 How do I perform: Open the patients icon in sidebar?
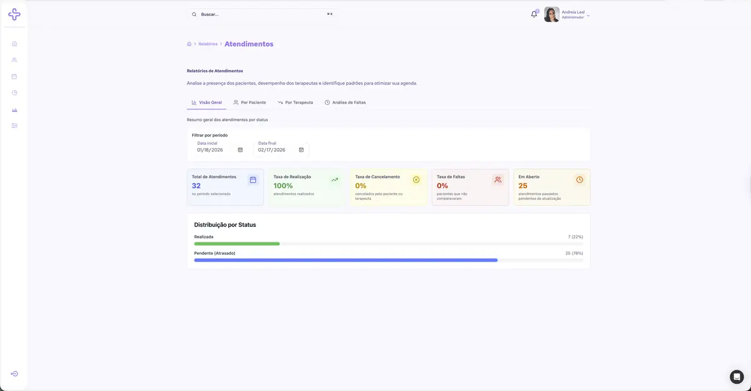14,60
